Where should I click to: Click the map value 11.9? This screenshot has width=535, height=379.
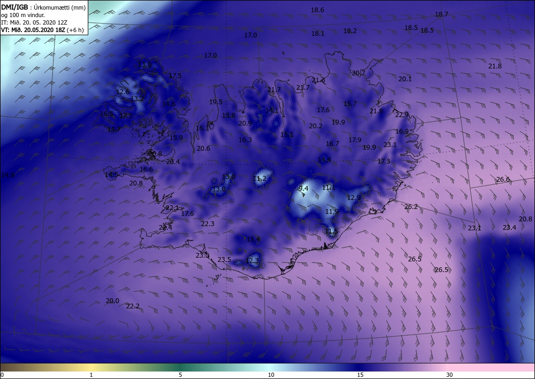(332, 212)
